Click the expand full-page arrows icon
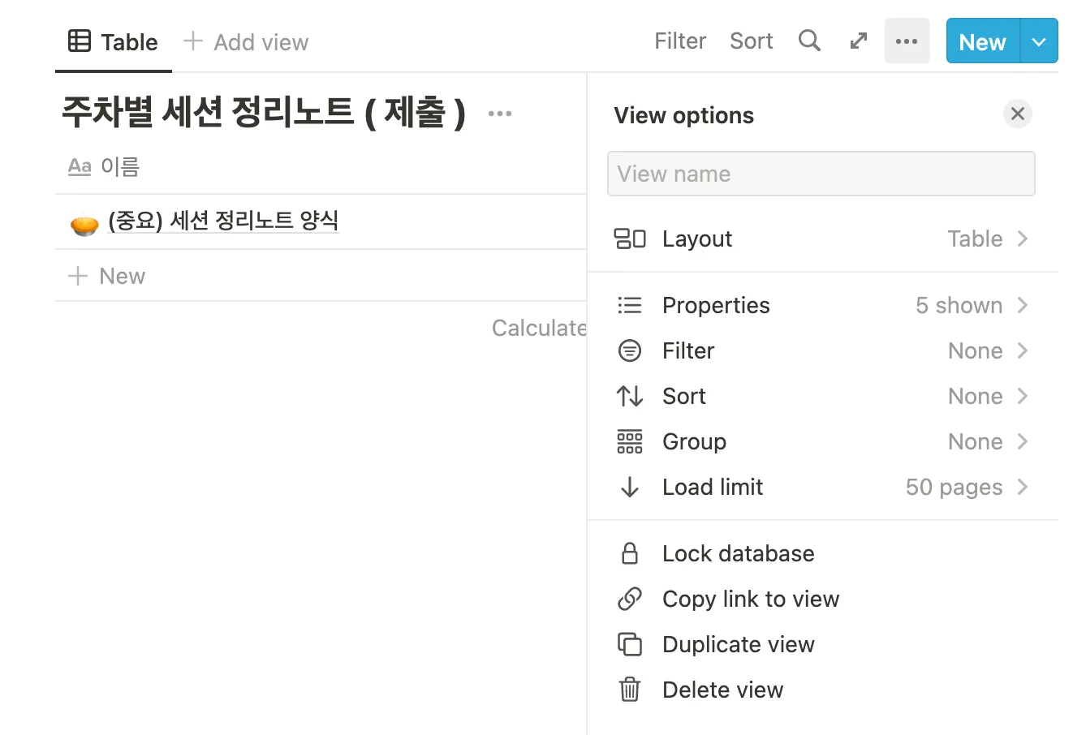 (858, 41)
